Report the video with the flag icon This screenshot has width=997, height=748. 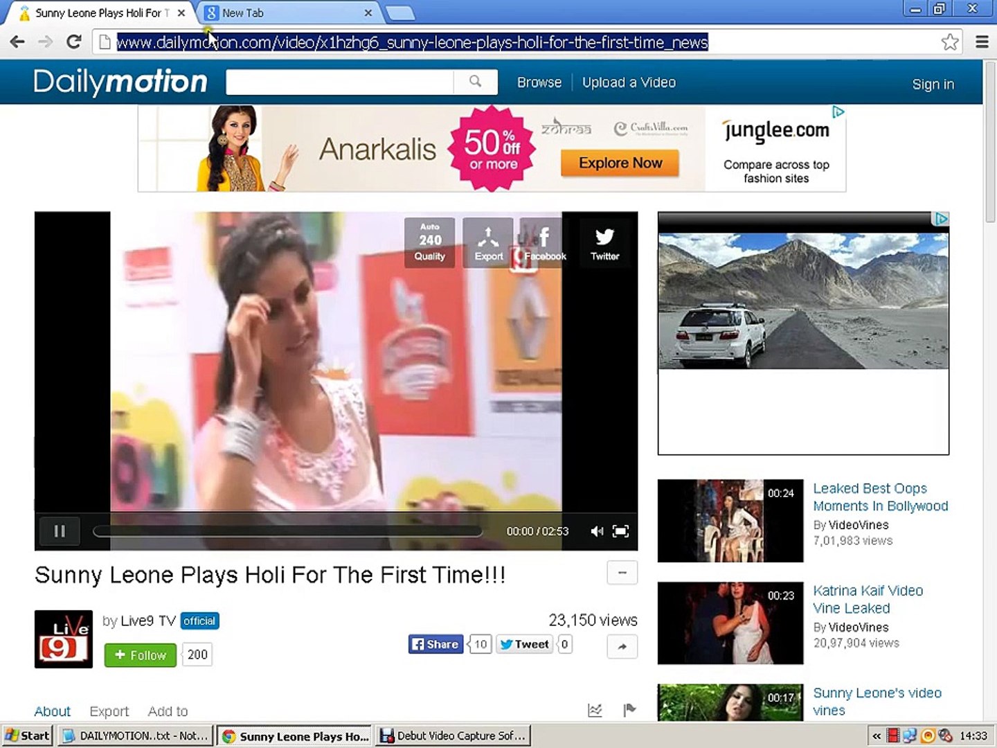click(x=629, y=710)
